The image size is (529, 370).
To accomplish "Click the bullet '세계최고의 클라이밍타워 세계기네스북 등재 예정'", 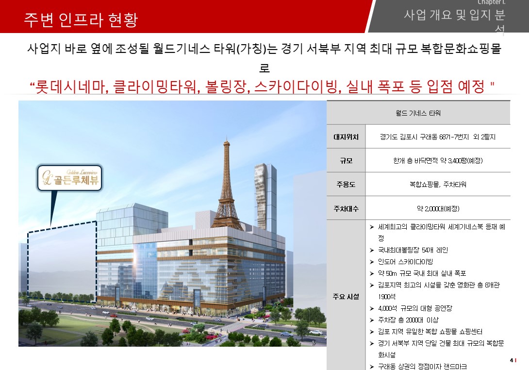I will [438, 232].
